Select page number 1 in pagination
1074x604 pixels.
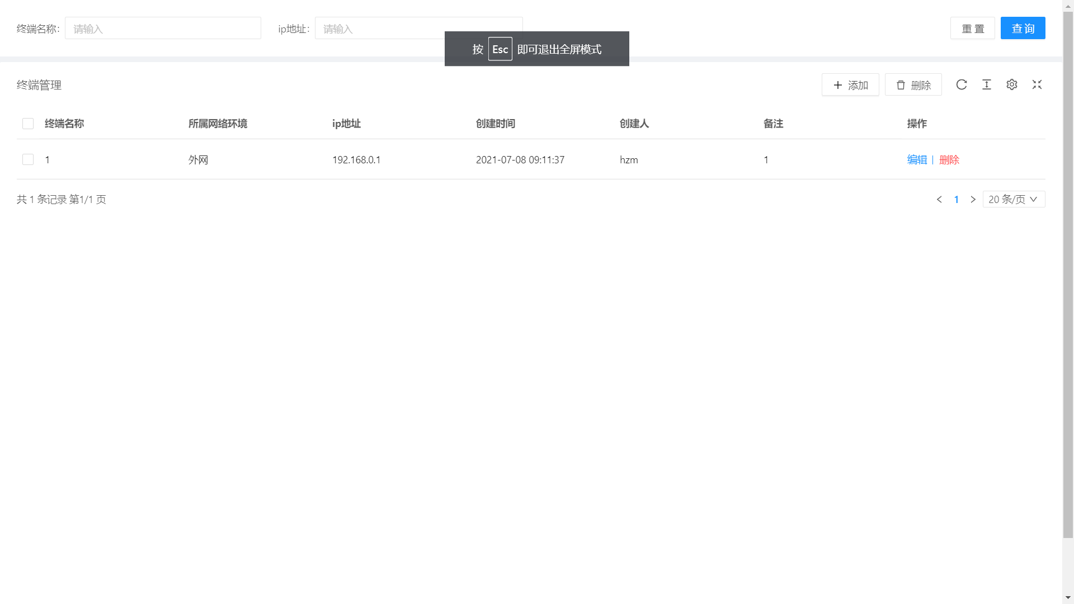click(x=957, y=199)
